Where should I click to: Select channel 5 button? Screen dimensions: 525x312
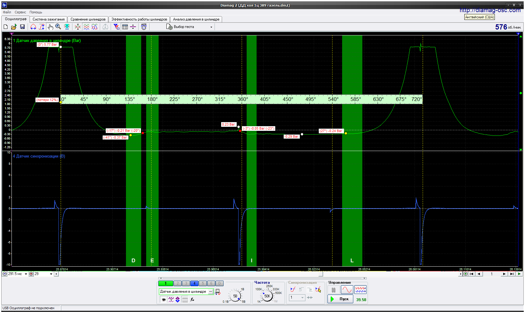click(203, 283)
